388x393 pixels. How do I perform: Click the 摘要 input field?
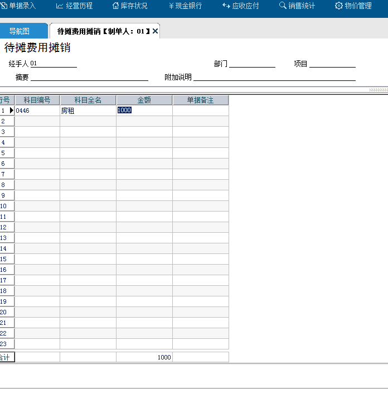click(x=89, y=77)
